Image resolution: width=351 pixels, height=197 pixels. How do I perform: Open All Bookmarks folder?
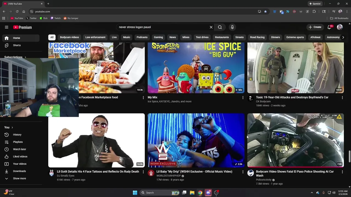(339, 18)
